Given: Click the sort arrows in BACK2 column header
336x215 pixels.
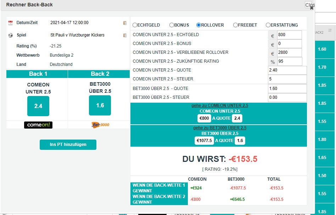Looking at the screenshot, I should pos(330,30).
